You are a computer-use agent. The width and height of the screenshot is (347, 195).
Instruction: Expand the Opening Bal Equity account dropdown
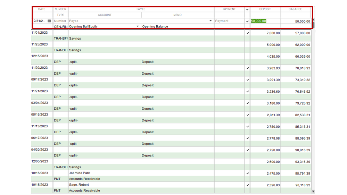(x=138, y=26)
